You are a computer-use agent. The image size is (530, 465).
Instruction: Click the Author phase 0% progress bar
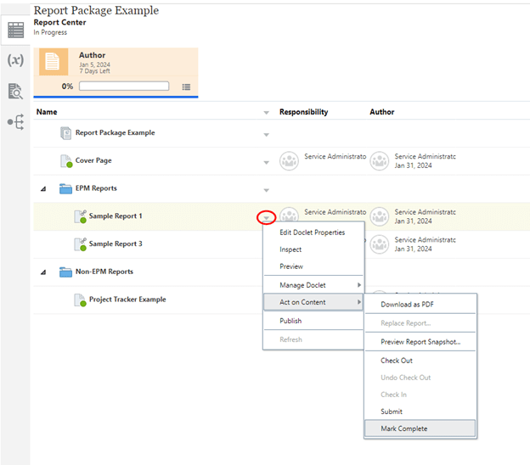123,87
